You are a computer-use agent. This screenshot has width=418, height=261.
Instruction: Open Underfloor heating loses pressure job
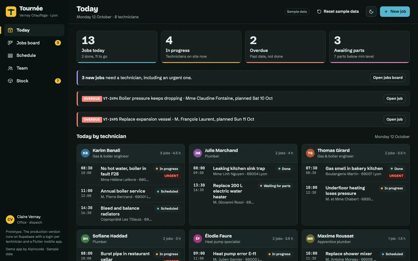[x=355, y=193]
